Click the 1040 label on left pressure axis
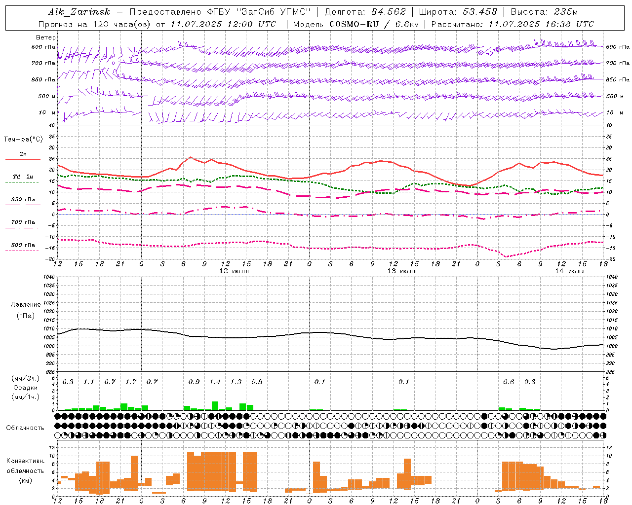The height and width of the screenshot is (505, 632). pyautogui.click(x=49, y=277)
